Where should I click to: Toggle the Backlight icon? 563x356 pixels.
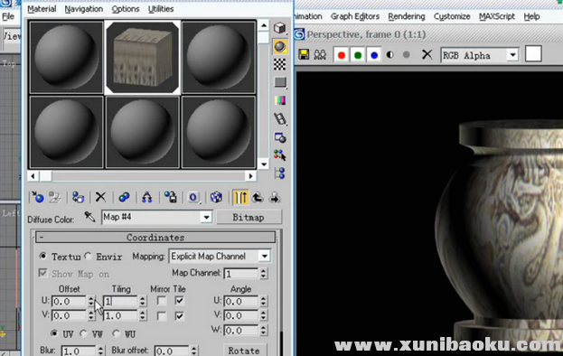[x=280, y=47]
